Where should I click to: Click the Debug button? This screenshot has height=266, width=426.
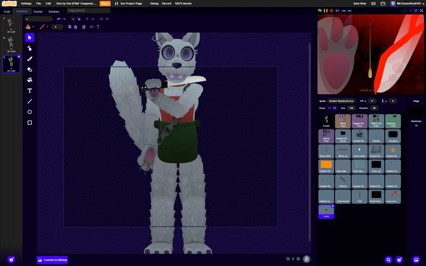tap(154, 3)
